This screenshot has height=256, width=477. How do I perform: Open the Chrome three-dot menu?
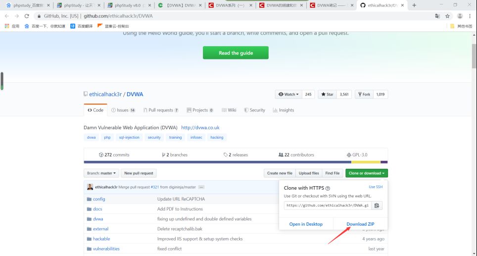pyautogui.click(x=470, y=16)
